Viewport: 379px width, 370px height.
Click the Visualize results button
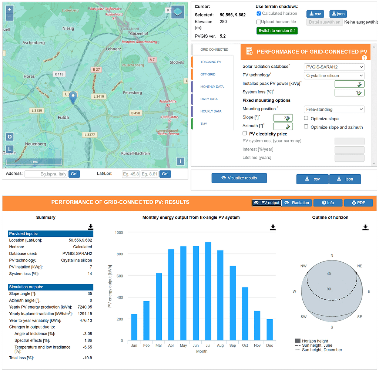pyautogui.click(x=239, y=178)
